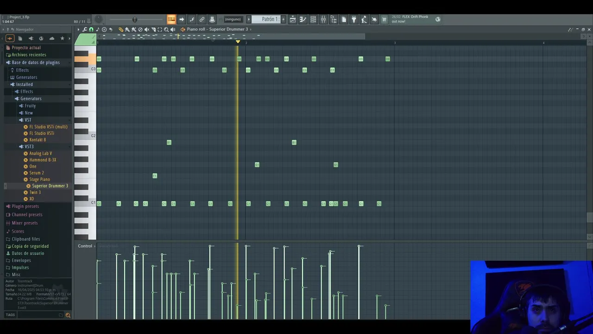Select the Mute tool in piano roll
This screenshot has width=593, height=334.
147,29
